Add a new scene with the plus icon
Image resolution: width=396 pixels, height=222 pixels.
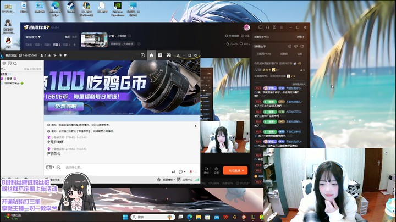click(74, 45)
